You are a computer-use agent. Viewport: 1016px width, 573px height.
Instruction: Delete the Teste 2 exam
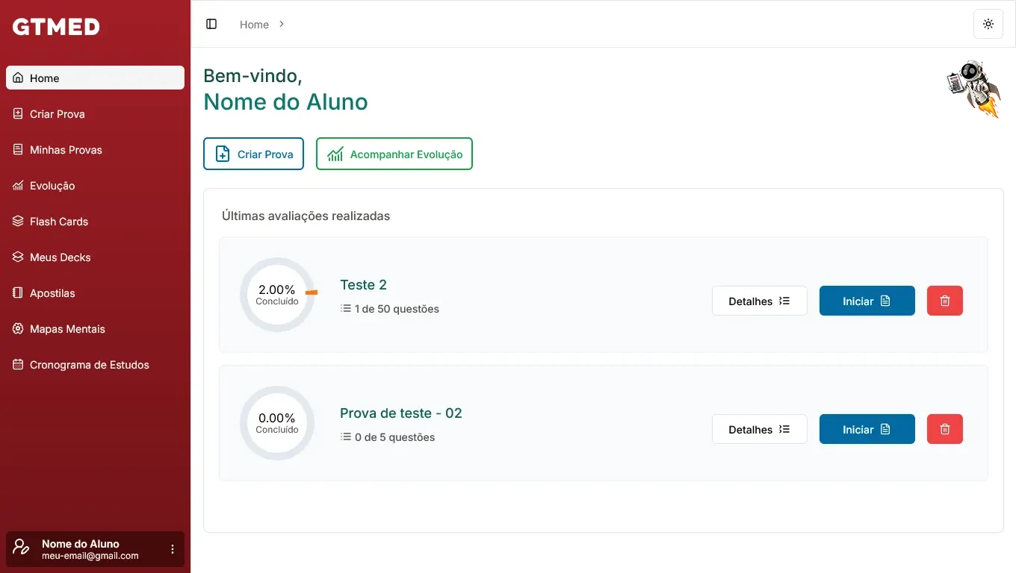[944, 301]
